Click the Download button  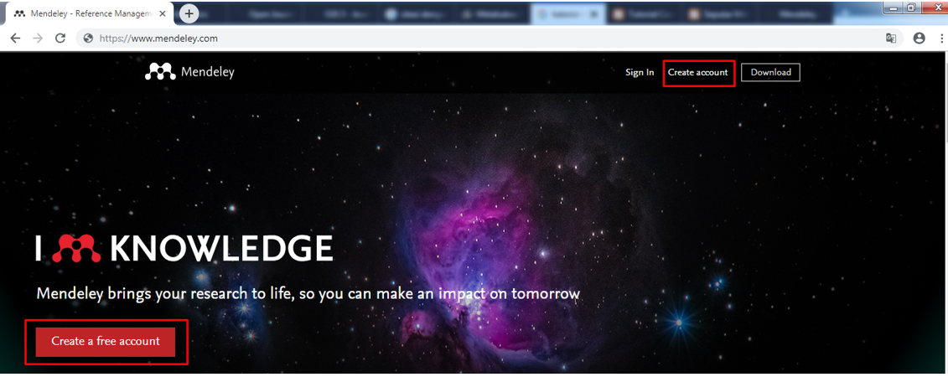(771, 73)
